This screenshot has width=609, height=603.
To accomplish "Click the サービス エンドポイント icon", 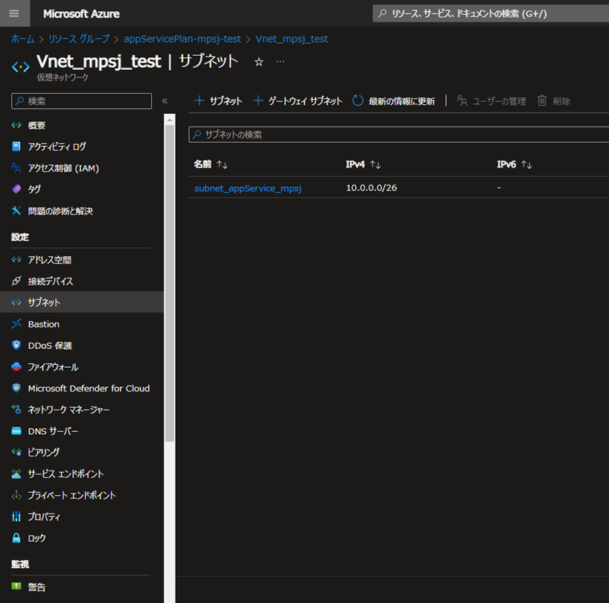I will (16, 473).
